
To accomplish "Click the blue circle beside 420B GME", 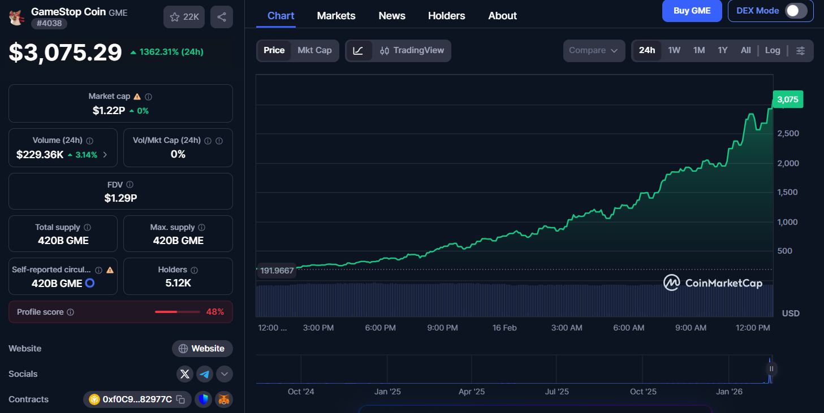I will [89, 283].
